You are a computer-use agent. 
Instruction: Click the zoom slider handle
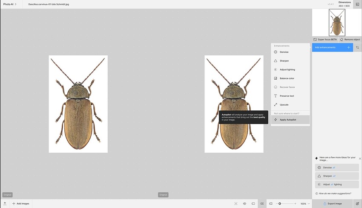coord(279,204)
